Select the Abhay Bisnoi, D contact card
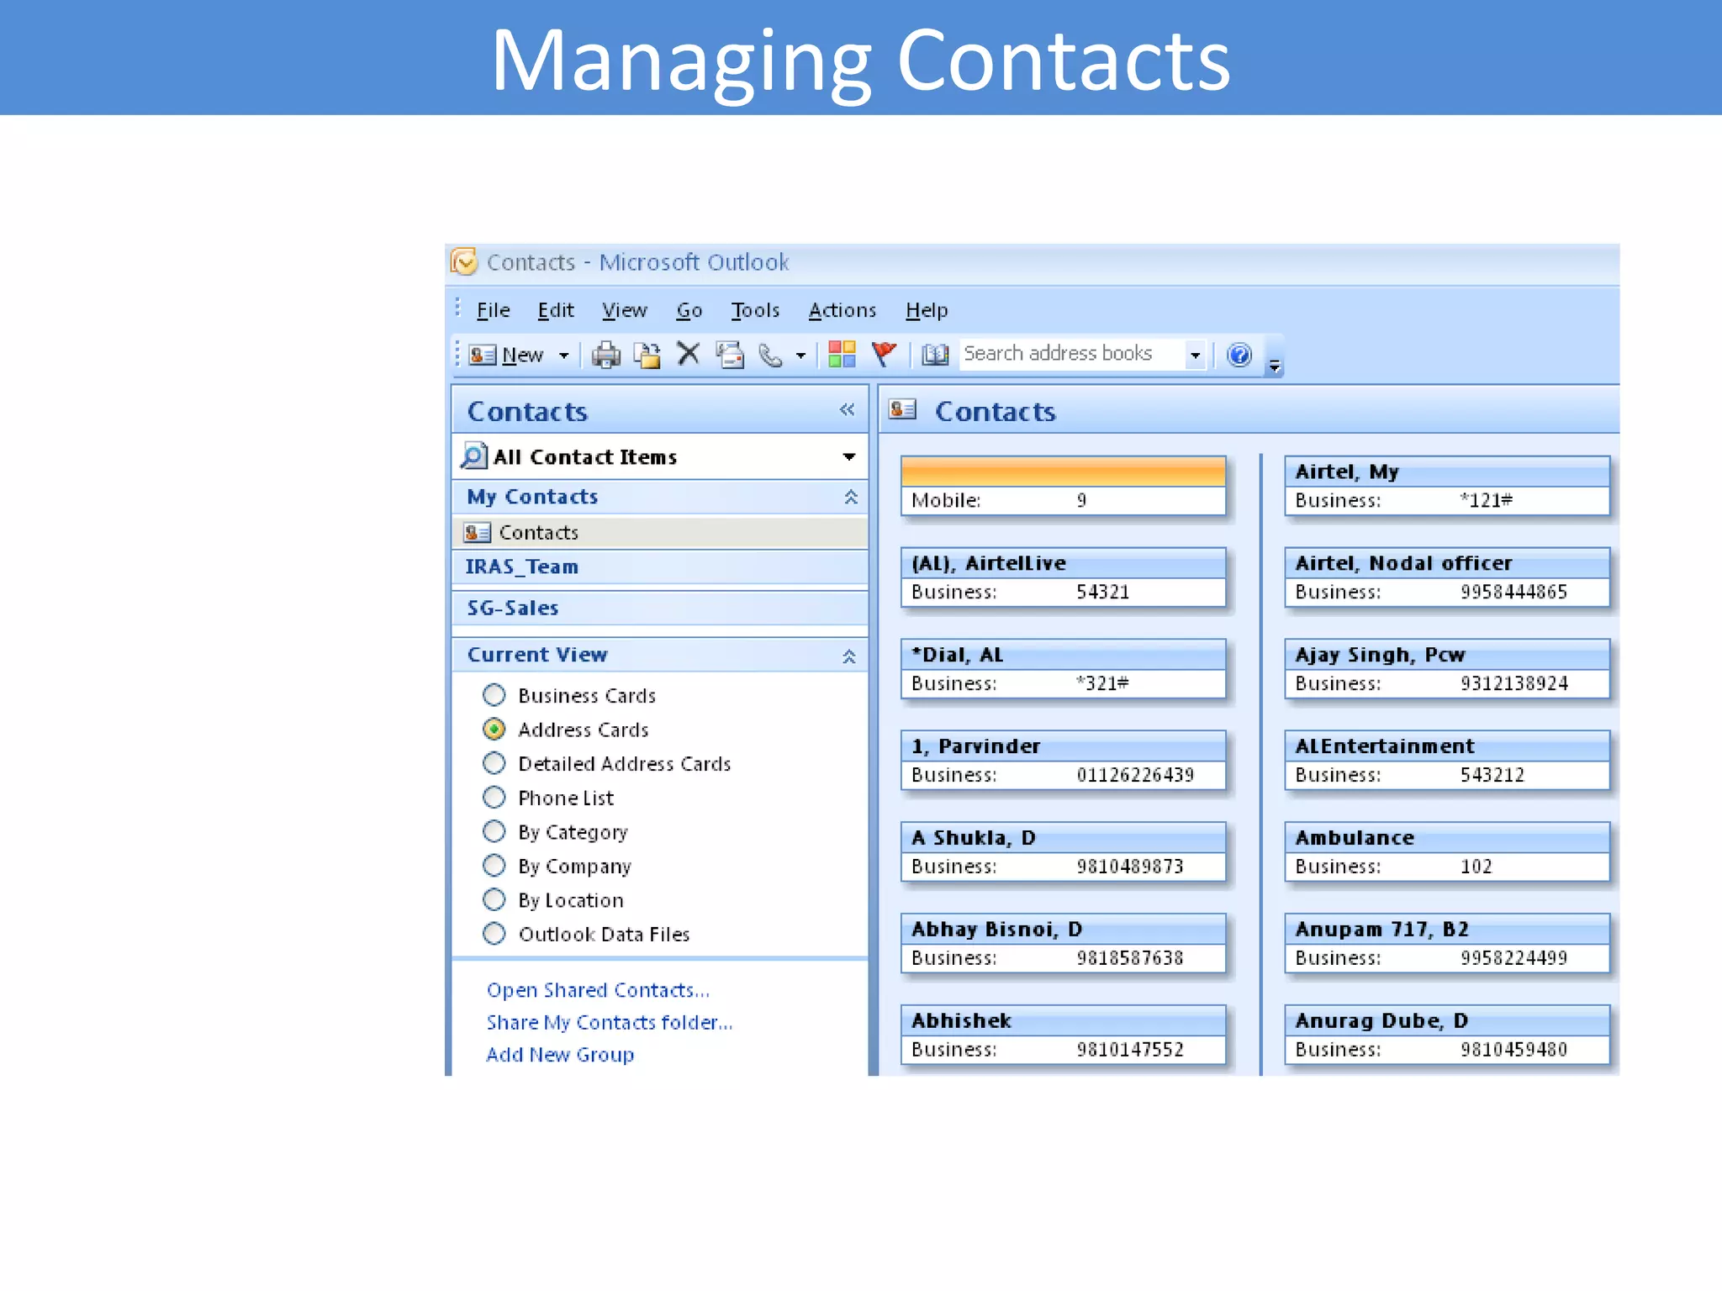Viewport: 1722px width, 1291px height. tap(1063, 944)
